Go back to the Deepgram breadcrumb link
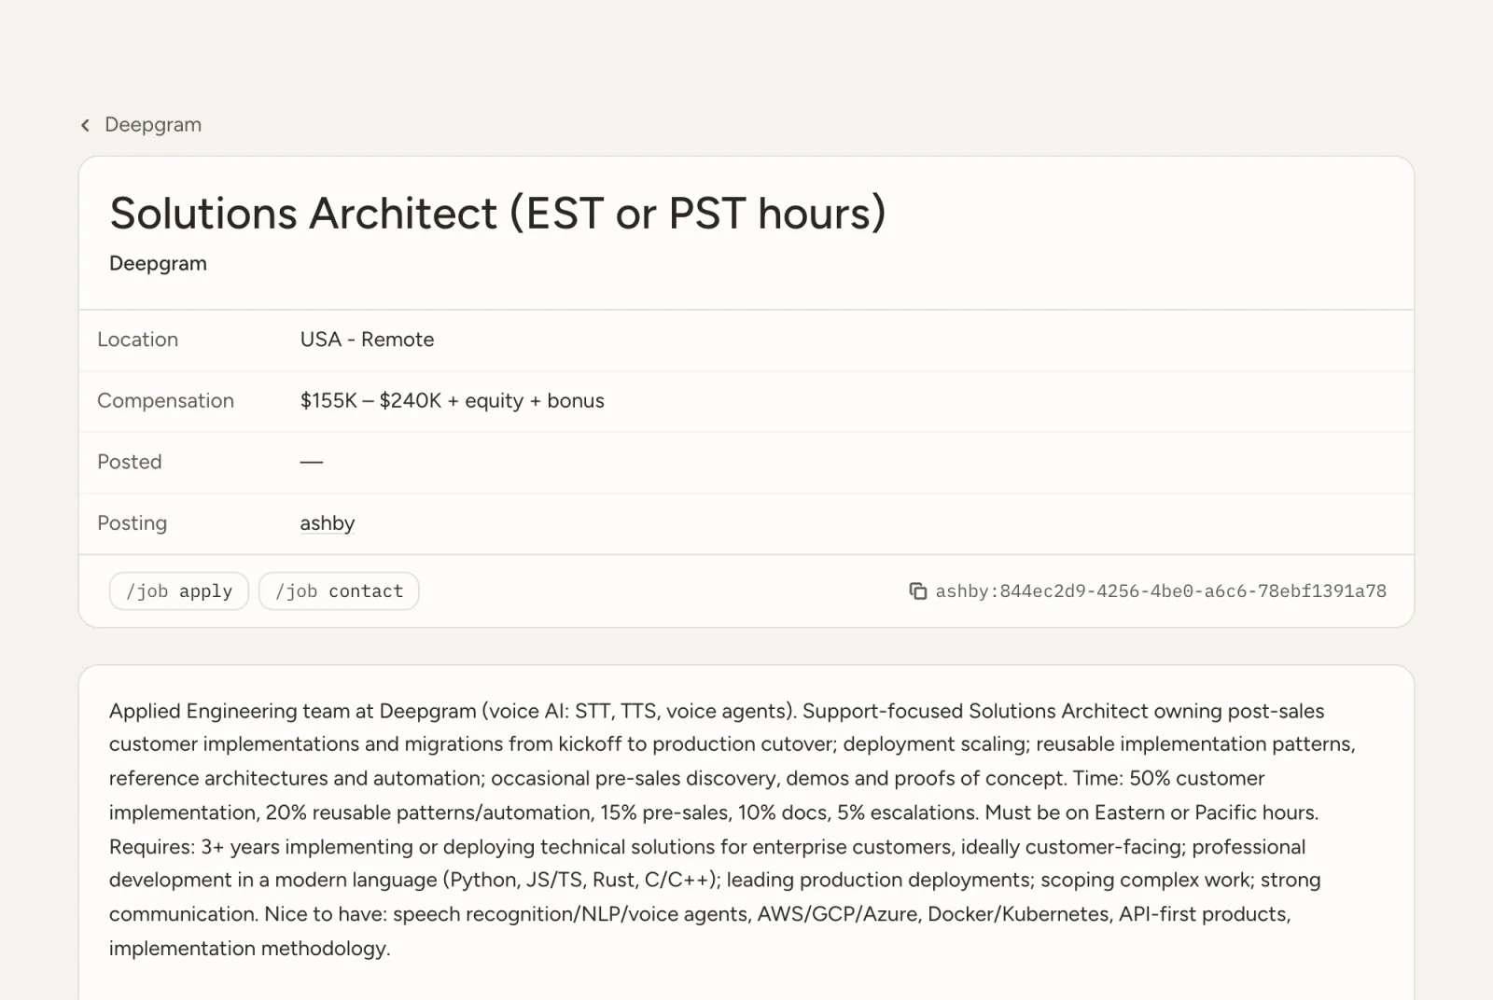Screen dimensions: 1493x1000 click(x=152, y=125)
